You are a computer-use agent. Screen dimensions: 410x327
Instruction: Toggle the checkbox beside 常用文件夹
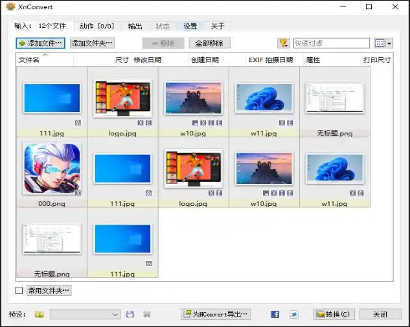(x=19, y=291)
